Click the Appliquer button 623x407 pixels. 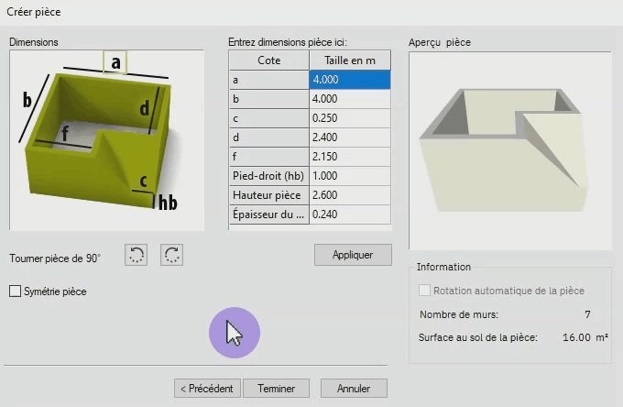click(353, 255)
